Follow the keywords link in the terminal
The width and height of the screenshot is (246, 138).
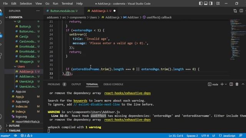80,100
